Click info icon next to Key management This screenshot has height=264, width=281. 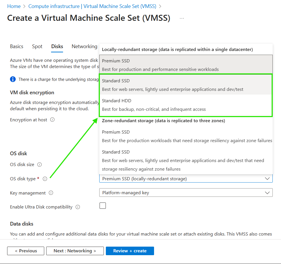coord(51,193)
